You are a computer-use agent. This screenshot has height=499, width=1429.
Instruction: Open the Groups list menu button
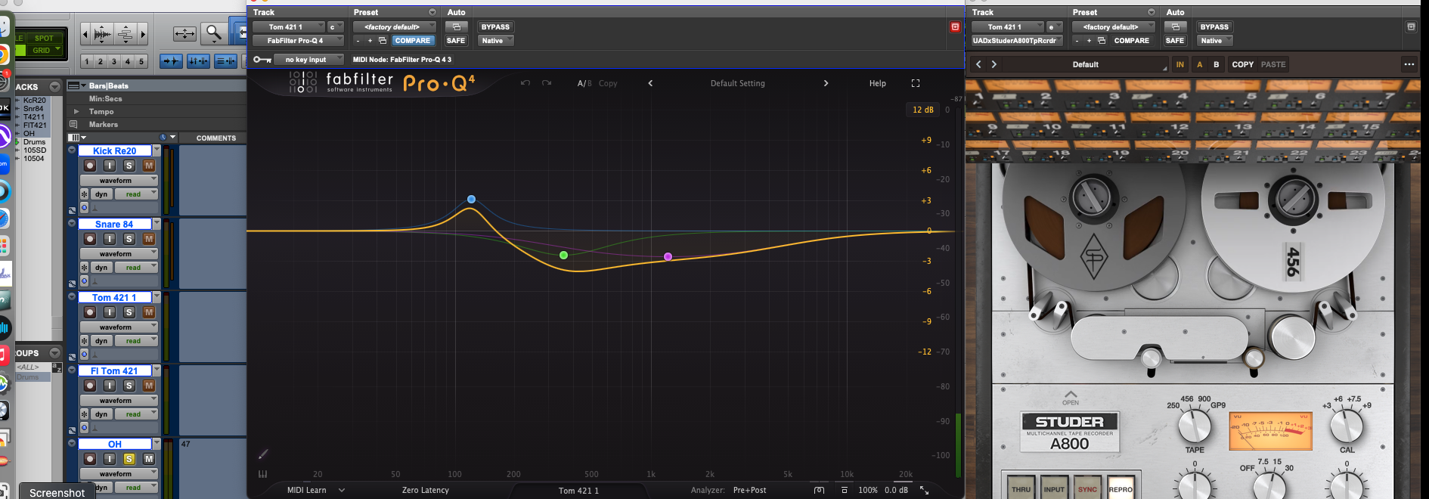click(x=55, y=353)
